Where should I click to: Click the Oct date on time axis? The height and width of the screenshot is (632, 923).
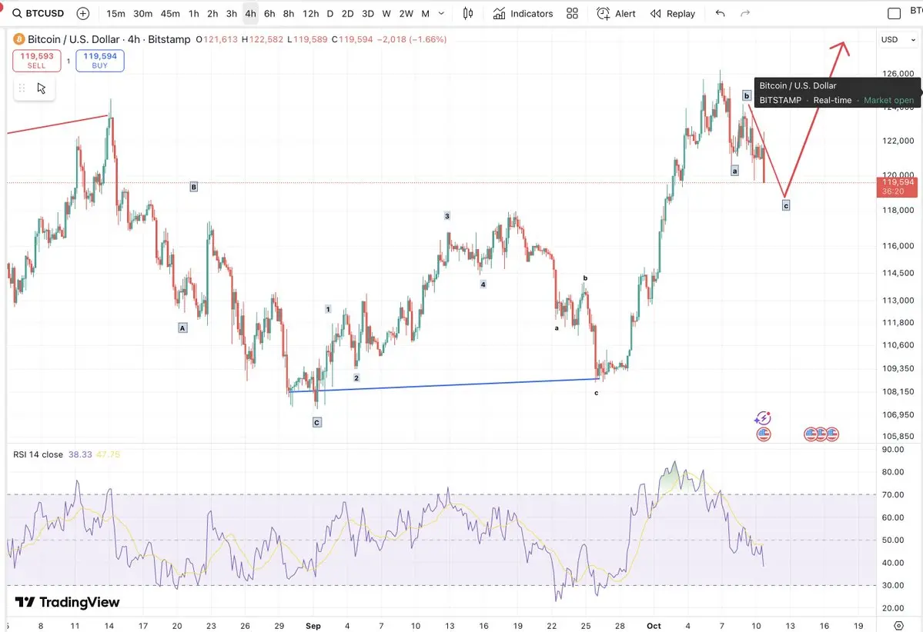point(654,626)
